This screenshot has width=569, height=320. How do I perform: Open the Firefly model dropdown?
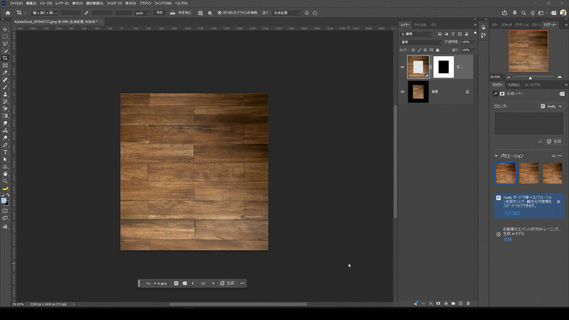pyautogui.click(x=551, y=106)
